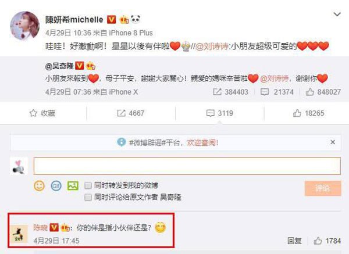This screenshot has height=254, width=349.
Task: Click the GIF insert icon
Action: (56, 186)
